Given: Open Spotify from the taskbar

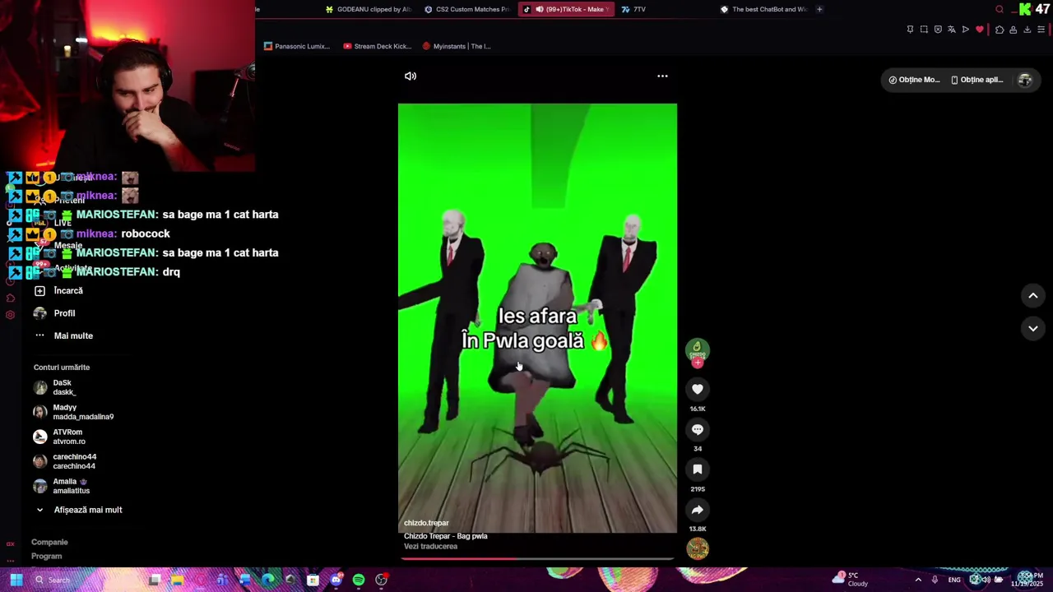Looking at the screenshot, I should coord(359,580).
